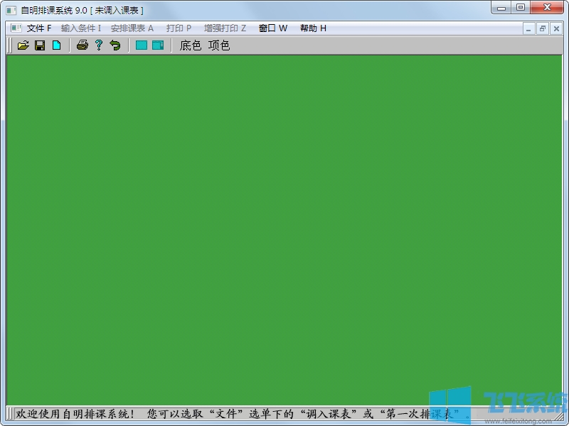Screen dimensions: 569x426
Task: Click the open file folder icon
Action: [23, 45]
